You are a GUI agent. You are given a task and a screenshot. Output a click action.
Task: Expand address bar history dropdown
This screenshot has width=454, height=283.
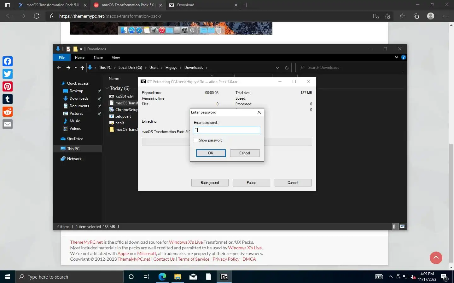[x=277, y=68]
